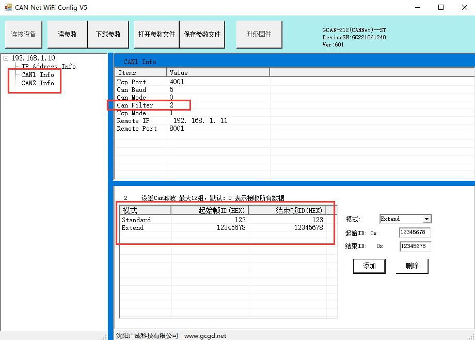Click the 升级固件 firmware upgrade button
The image size is (475, 340).
[x=259, y=35]
